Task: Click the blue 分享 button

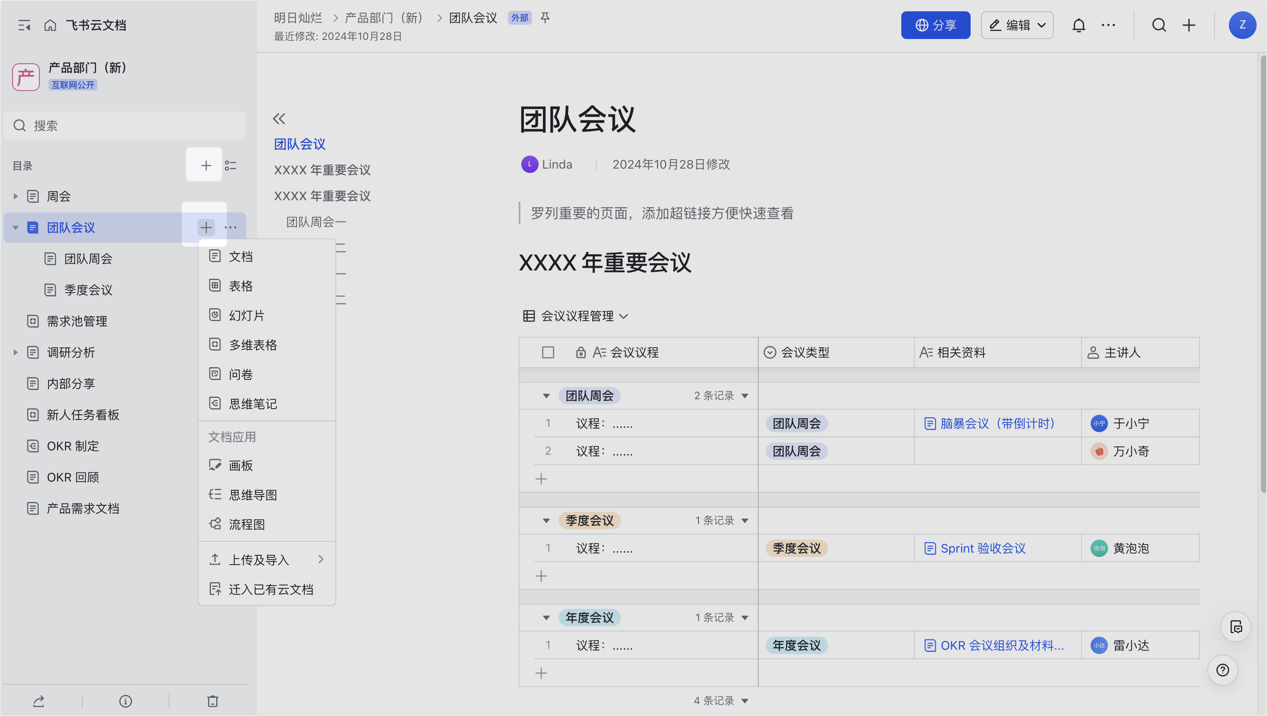Action: (936, 25)
